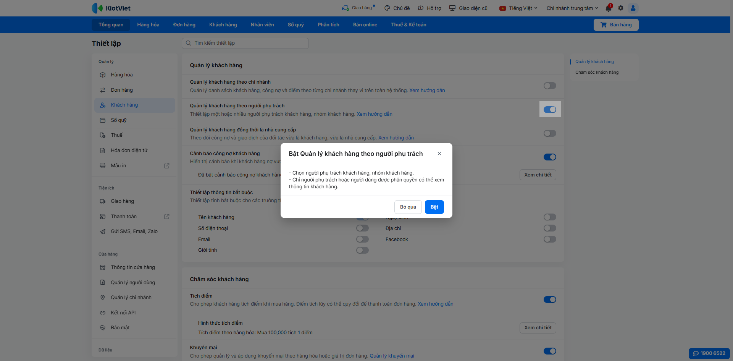Screen dimensions: 733x361
Task: Toggle Quản lý khách hàng theo người phụ trách switch
Action: click(x=550, y=110)
